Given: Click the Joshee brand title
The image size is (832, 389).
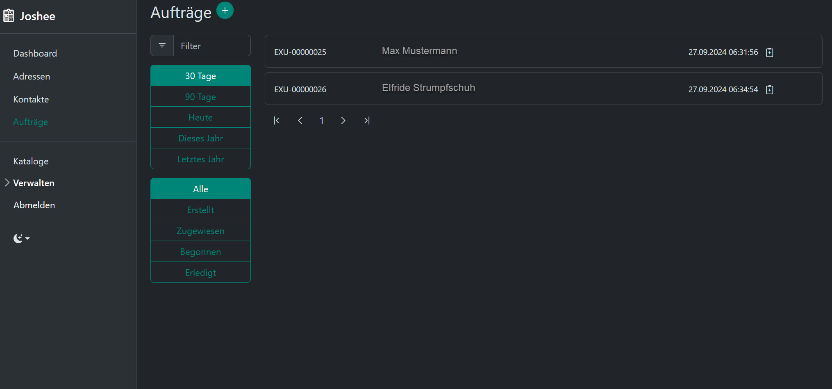Looking at the screenshot, I should click(37, 16).
